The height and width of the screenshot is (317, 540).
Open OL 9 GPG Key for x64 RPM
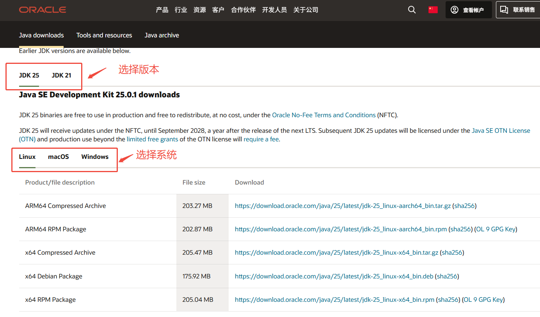tap(483, 299)
